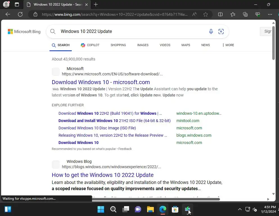Click the blogs.windows.com source label

point(194,135)
